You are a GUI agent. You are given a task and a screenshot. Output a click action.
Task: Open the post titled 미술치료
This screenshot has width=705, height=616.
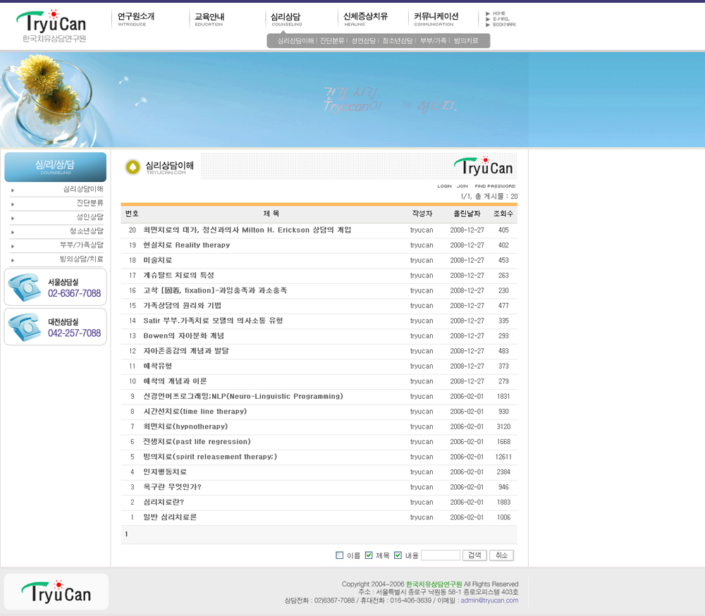[157, 260]
